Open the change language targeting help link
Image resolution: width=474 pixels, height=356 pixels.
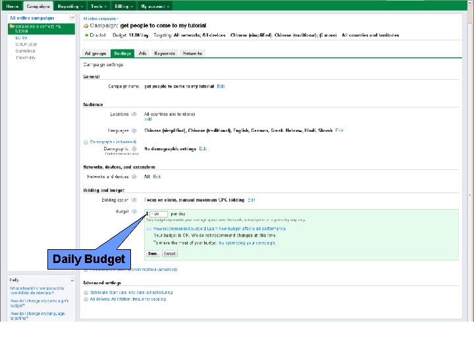pyautogui.click(x=37, y=316)
